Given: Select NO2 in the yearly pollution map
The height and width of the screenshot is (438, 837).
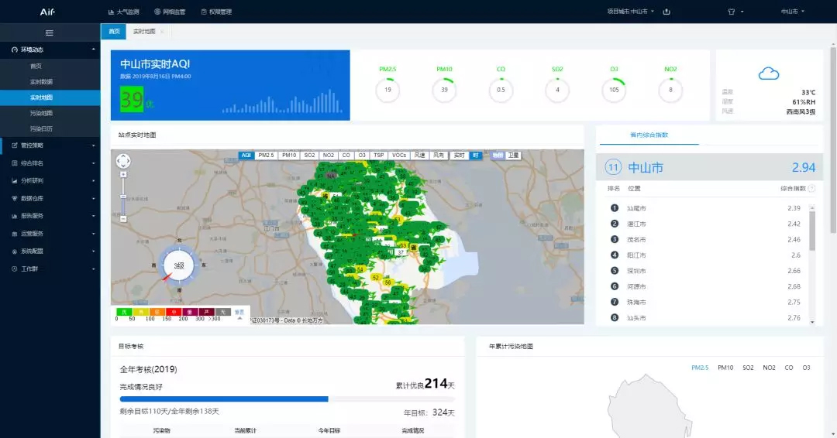Looking at the screenshot, I should [769, 368].
